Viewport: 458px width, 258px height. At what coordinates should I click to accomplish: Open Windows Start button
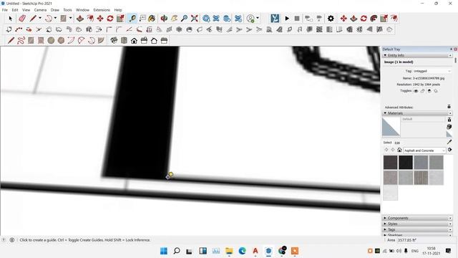coord(164,251)
